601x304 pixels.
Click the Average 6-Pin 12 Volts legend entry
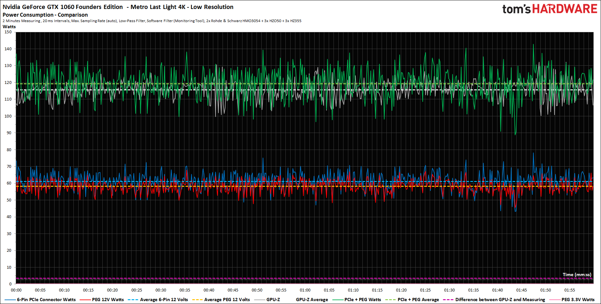pos(158,300)
